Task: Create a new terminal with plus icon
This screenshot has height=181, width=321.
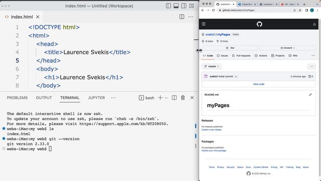Action: [160, 98]
